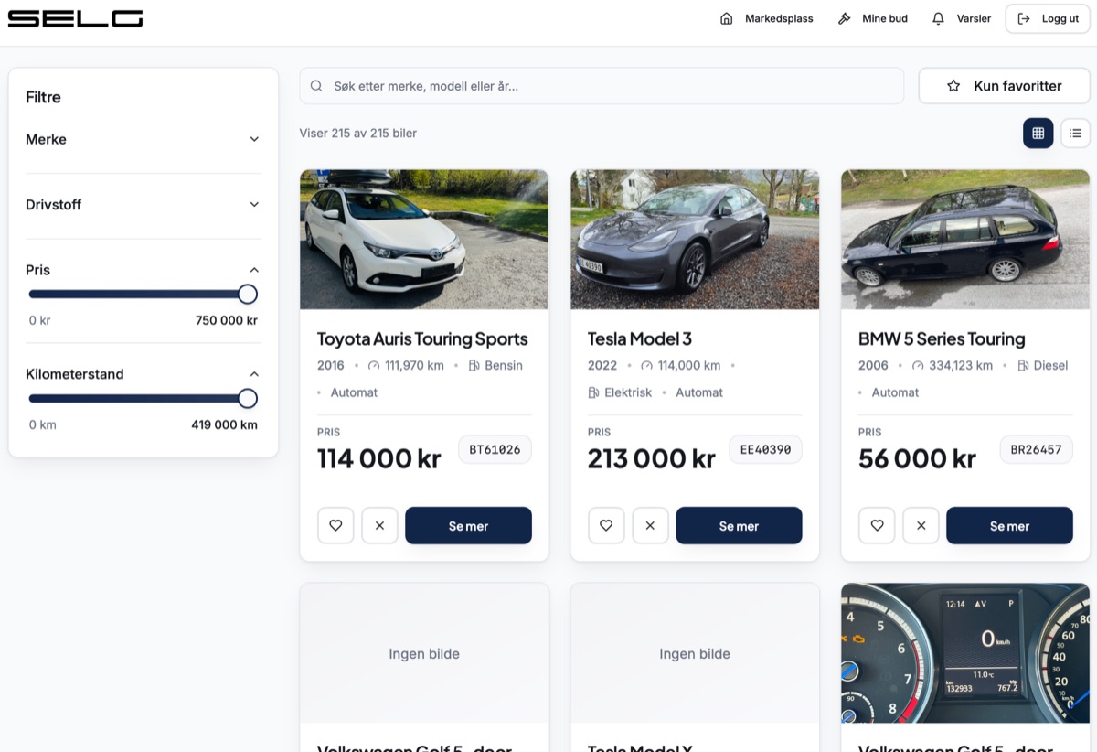The image size is (1097, 752).
Task: Click the 56 000 kr price
Action: tap(917, 458)
